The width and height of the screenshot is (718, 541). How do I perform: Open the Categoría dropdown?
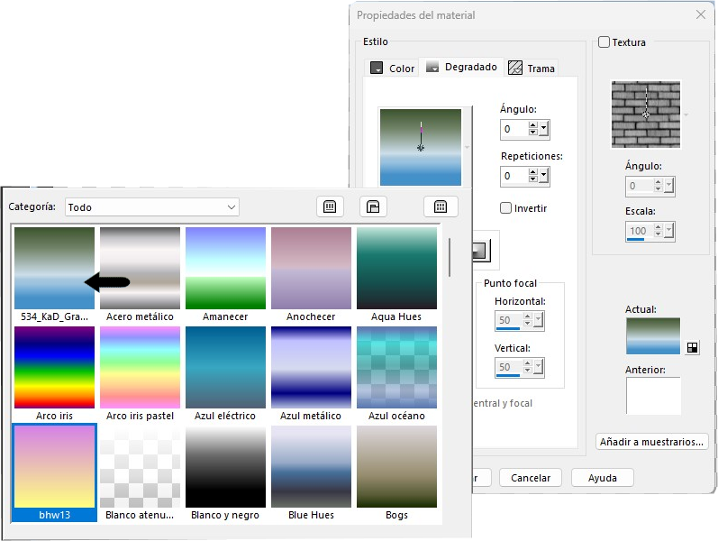(152, 207)
